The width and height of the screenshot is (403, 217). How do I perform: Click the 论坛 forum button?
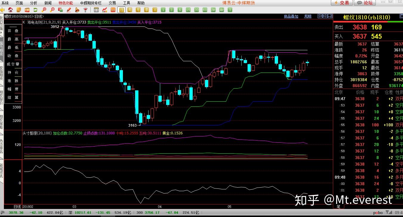click(365, 3)
